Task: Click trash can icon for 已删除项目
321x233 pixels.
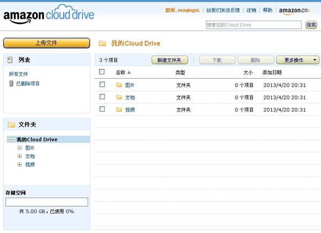Action: click(11, 84)
